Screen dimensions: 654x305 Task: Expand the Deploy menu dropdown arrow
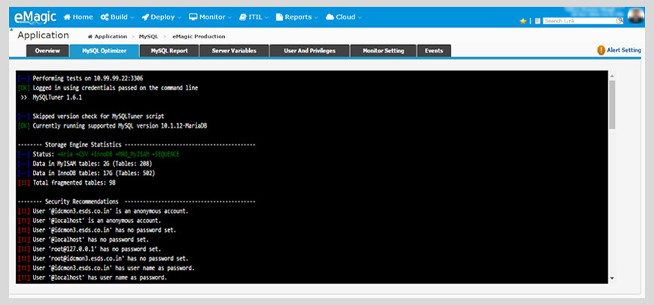(179, 17)
